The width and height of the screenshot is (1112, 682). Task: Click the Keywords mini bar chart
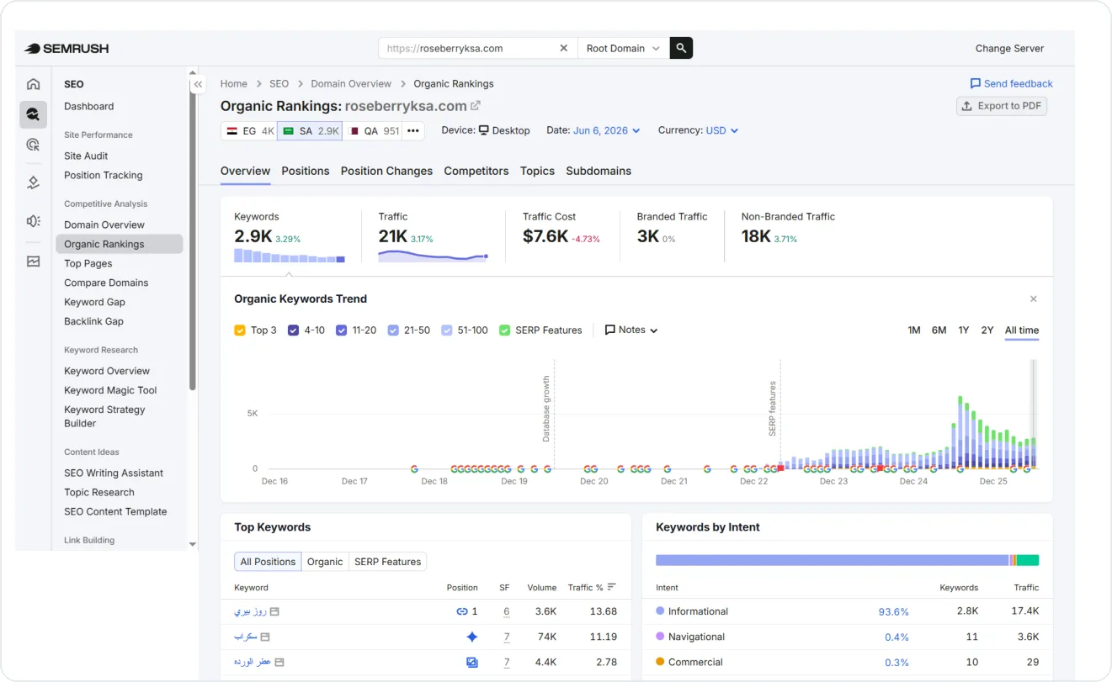pyautogui.click(x=290, y=256)
